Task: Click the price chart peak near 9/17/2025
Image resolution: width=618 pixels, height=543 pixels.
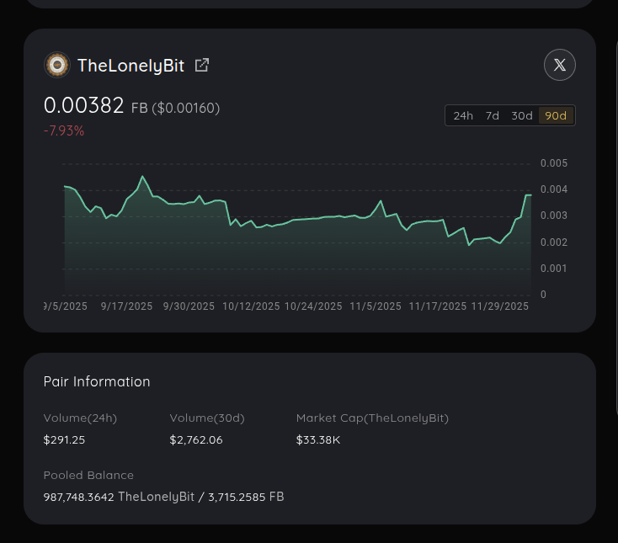Action: (x=142, y=177)
